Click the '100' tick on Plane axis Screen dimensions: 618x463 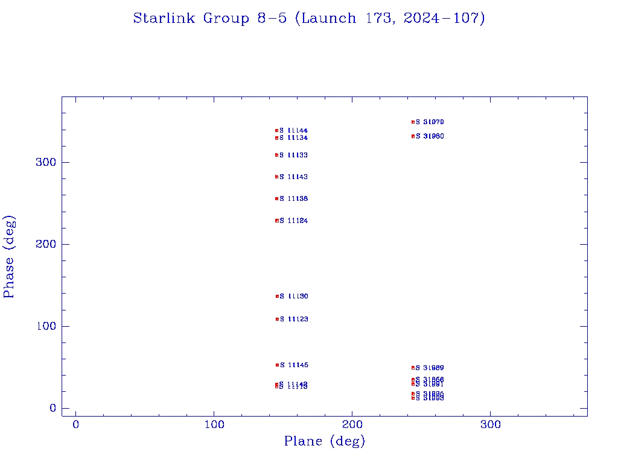tap(214, 424)
